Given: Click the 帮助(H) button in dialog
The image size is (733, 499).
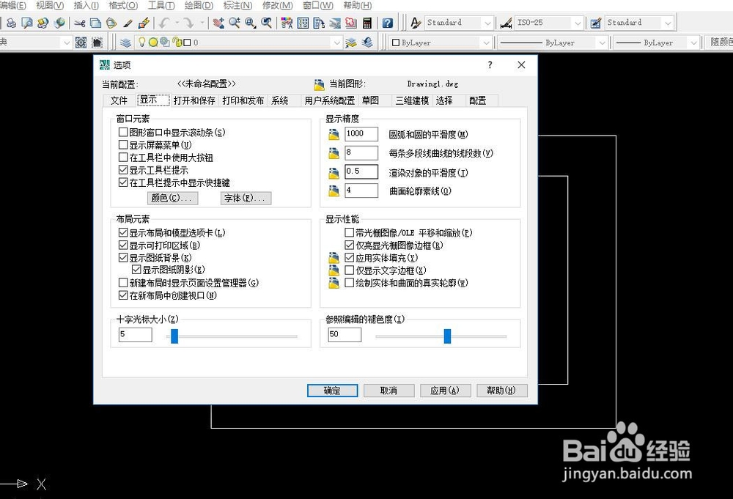Looking at the screenshot, I should 501,391.
